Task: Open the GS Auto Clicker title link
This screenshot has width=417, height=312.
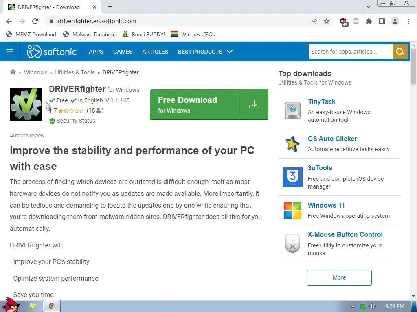Action: [x=332, y=139]
